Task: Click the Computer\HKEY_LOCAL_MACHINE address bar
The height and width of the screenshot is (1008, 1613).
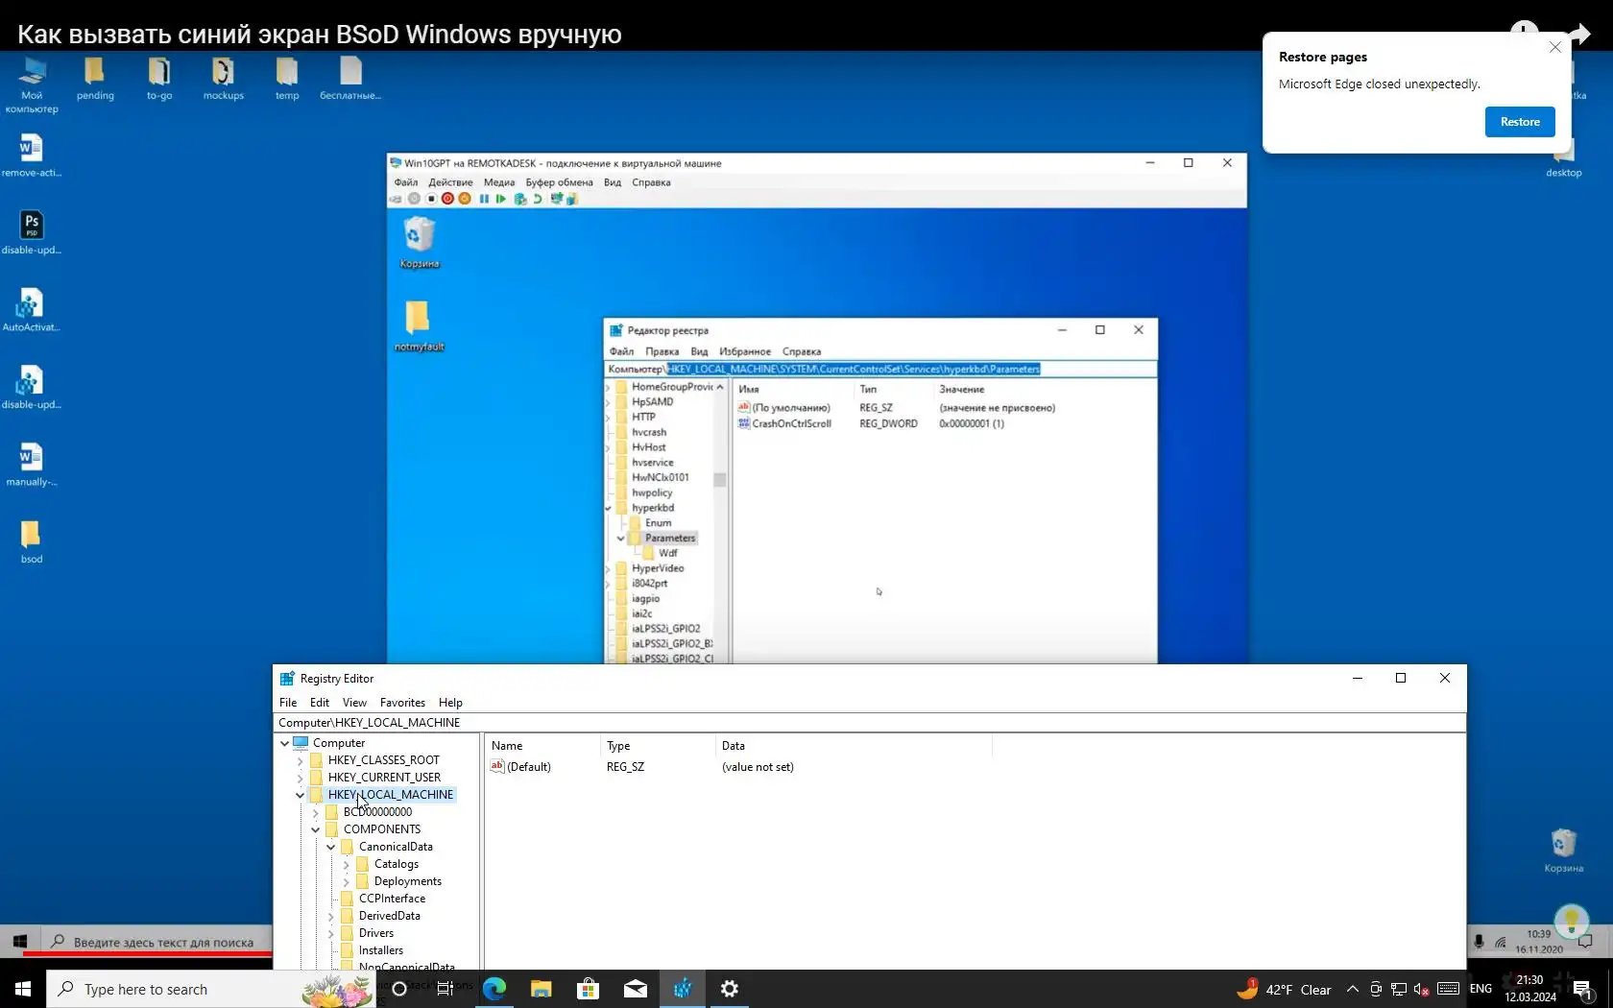Action: (870, 723)
